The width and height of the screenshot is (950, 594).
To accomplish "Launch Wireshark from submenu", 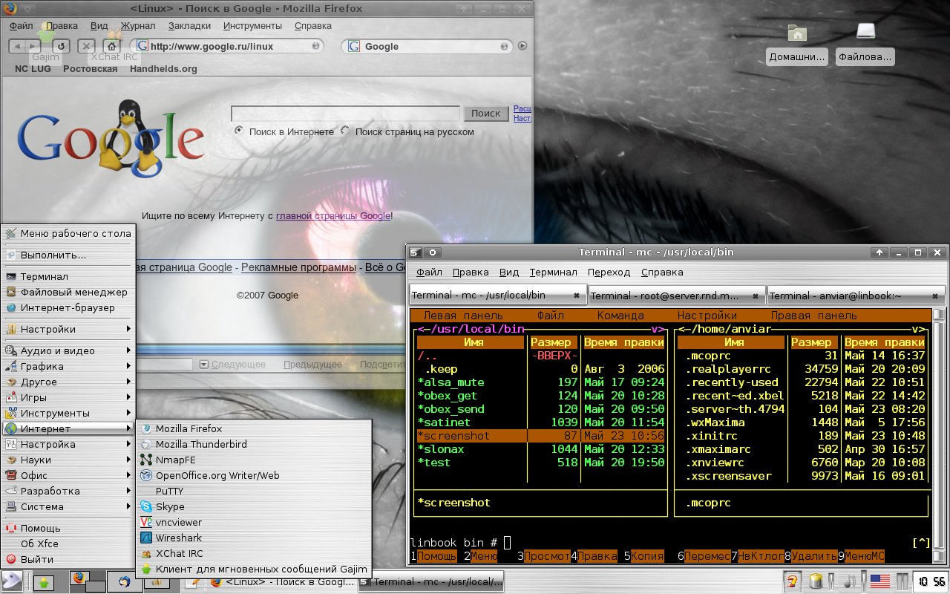I will tap(254, 538).
